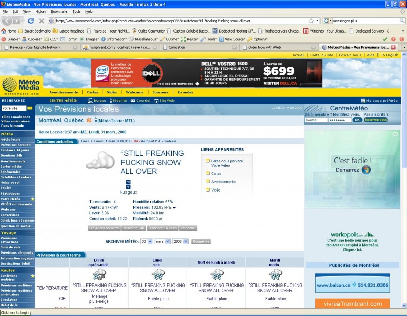Screen dimensions: 407x316
Task: Click the green checkmark status icon in developer toolbar
Action: [x=385, y=39]
